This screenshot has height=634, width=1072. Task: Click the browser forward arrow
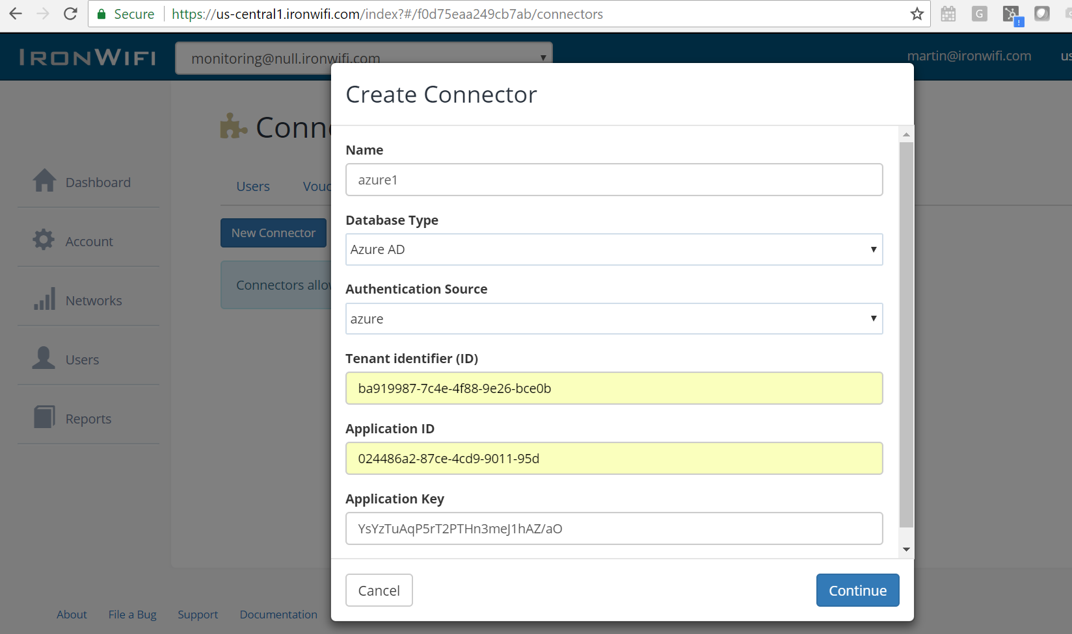[43, 14]
